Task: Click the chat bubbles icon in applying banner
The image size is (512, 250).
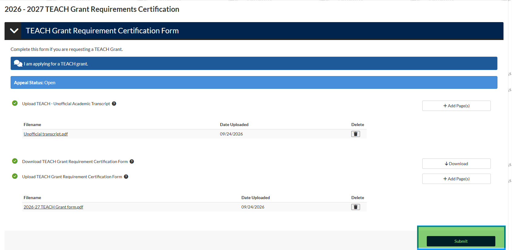Action: (x=18, y=63)
